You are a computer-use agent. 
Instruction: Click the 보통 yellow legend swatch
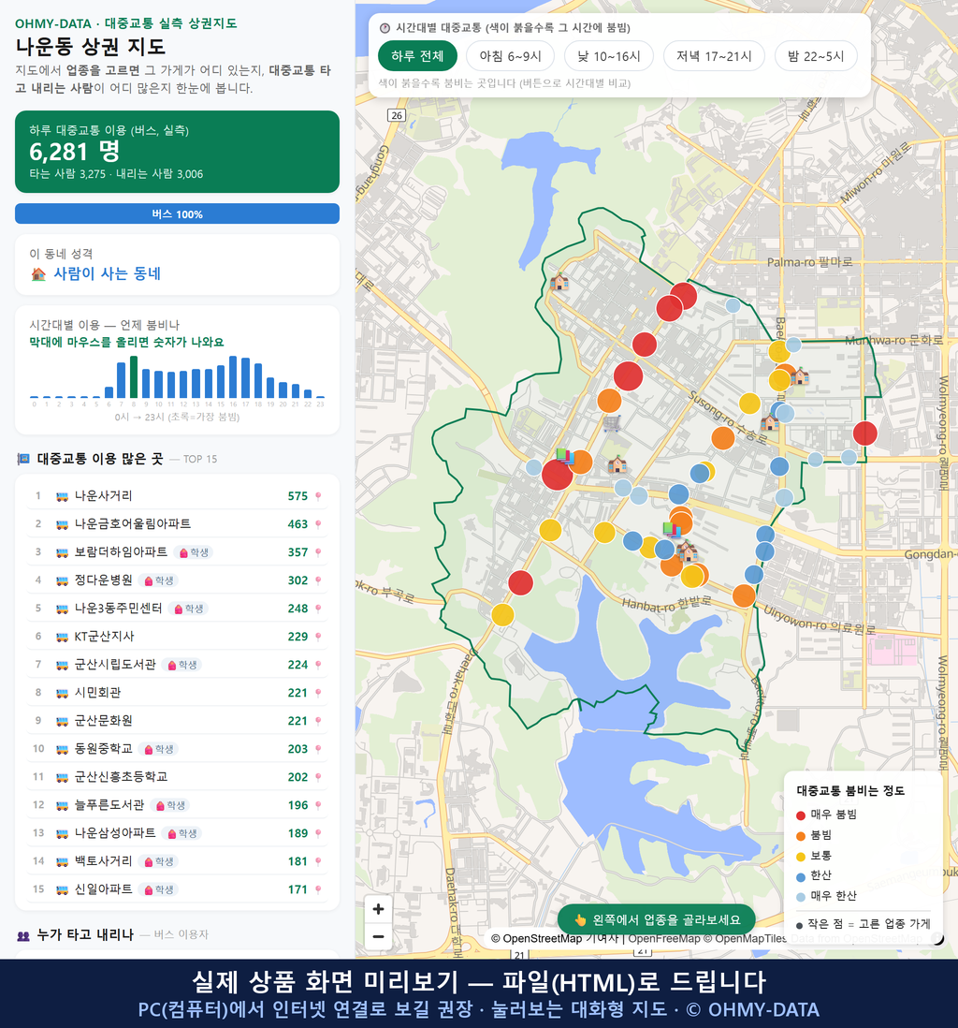point(800,857)
